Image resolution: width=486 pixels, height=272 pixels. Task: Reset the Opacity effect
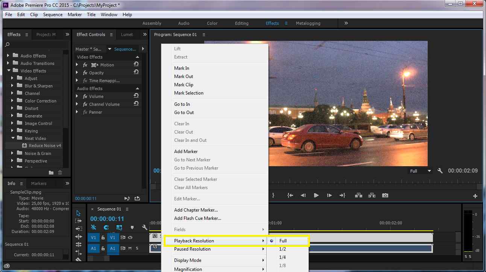tap(136, 72)
